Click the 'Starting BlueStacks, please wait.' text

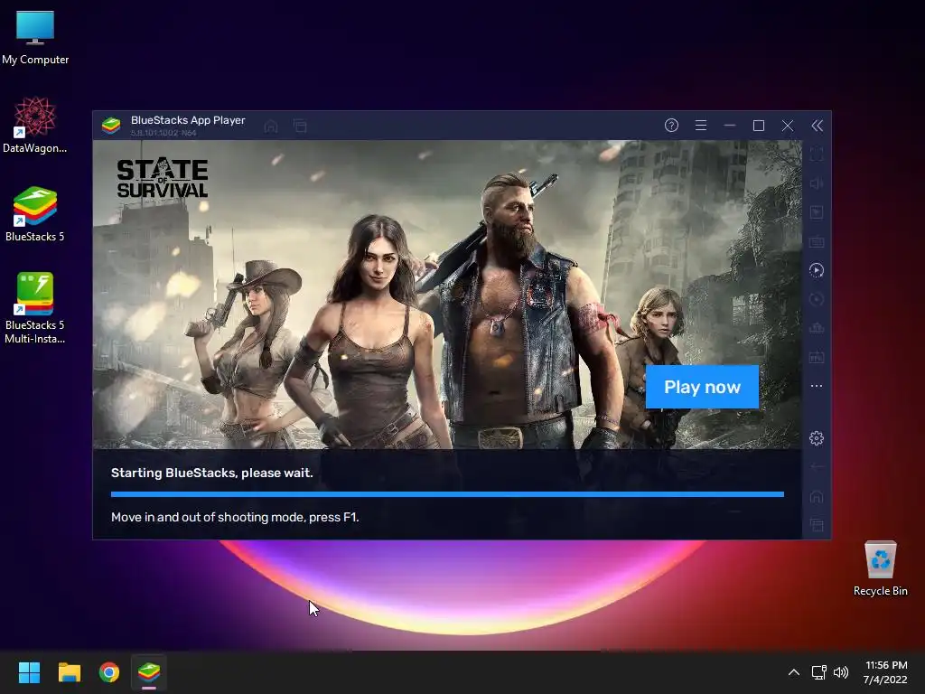coord(211,473)
